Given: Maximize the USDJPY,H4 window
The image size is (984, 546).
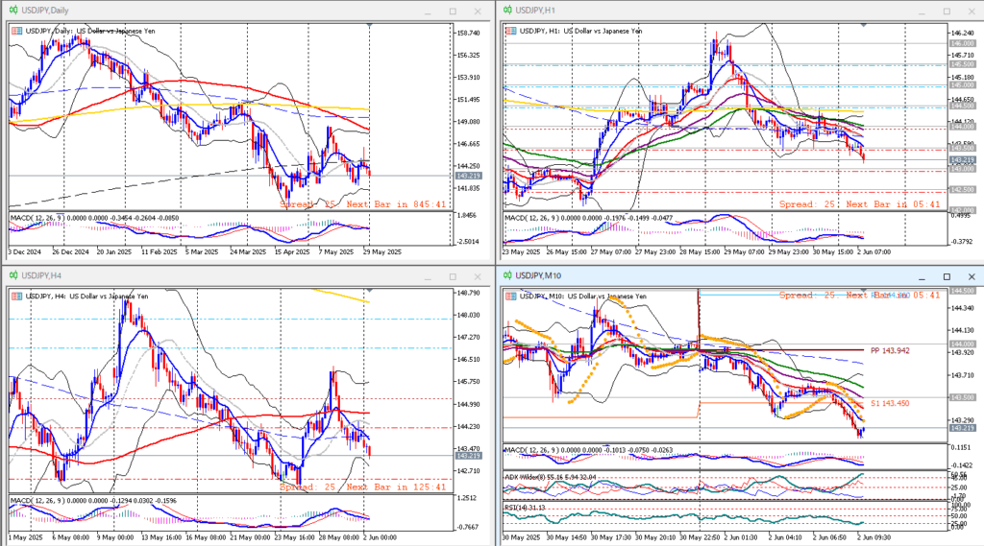Looking at the screenshot, I should (x=453, y=276).
